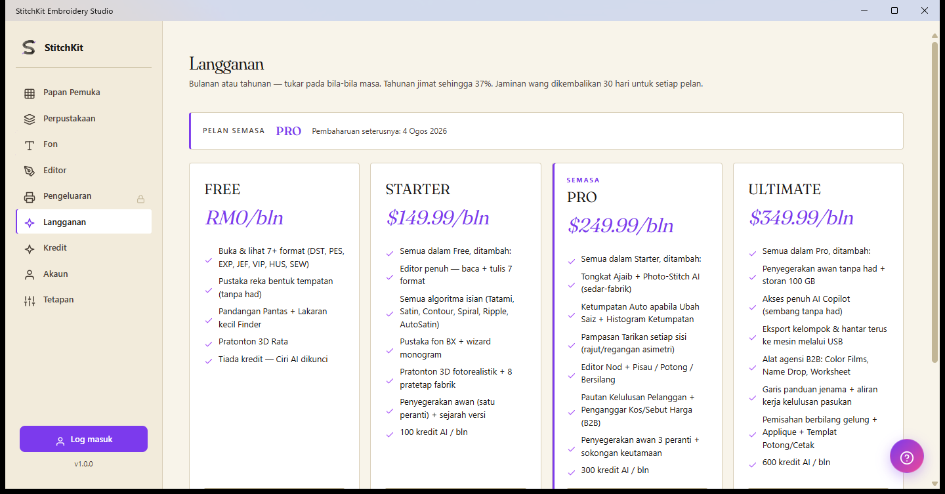Click checkmark beside 'Pratonton 3D Rata'
The width and height of the screenshot is (945, 494).
coord(209,343)
